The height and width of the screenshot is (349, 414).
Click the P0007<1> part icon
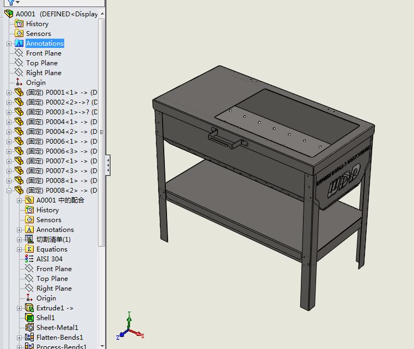(19, 161)
